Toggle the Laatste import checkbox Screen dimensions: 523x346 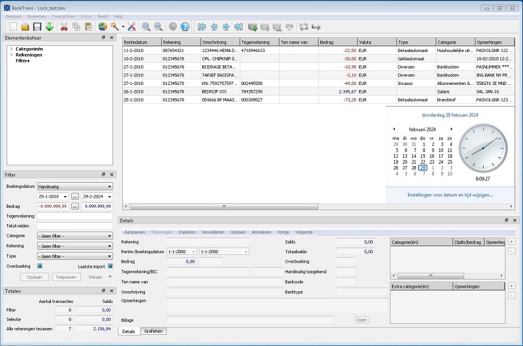click(110, 266)
